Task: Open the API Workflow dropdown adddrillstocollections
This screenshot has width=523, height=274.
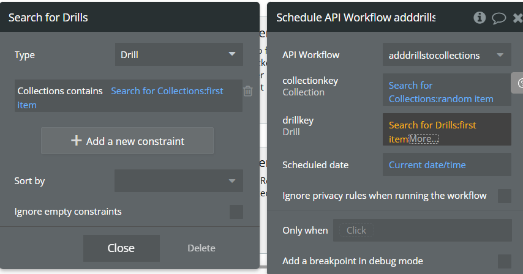Action: point(446,55)
